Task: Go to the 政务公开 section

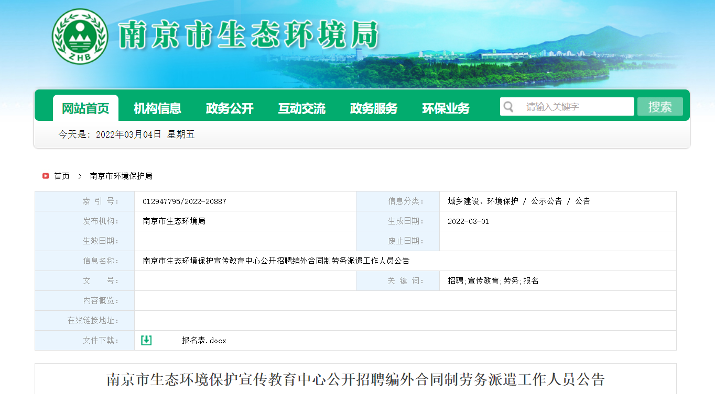Action: click(x=230, y=108)
